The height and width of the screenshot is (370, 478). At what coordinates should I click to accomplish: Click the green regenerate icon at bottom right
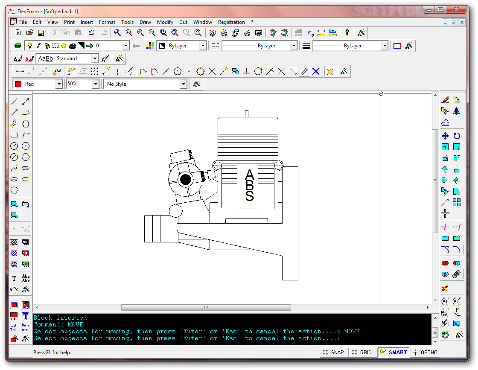[x=445, y=335]
